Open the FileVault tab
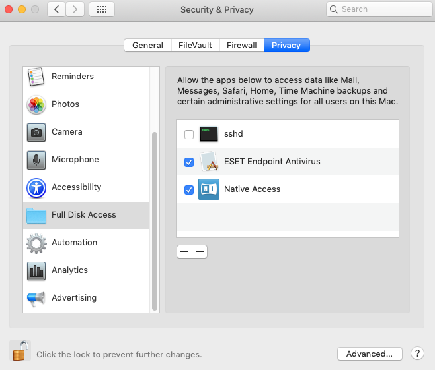The image size is (435, 370). pos(195,46)
